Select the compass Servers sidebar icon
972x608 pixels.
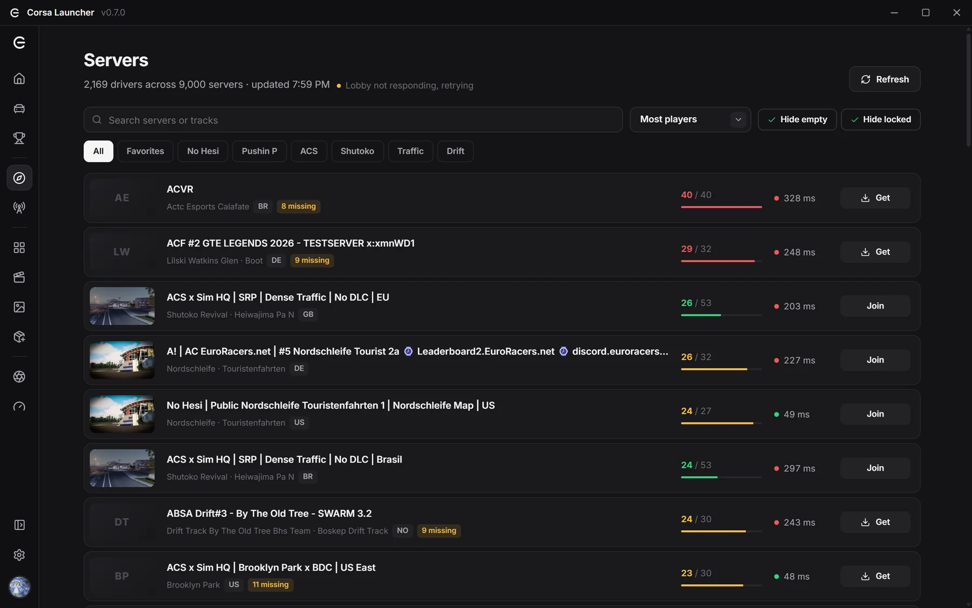(19, 178)
